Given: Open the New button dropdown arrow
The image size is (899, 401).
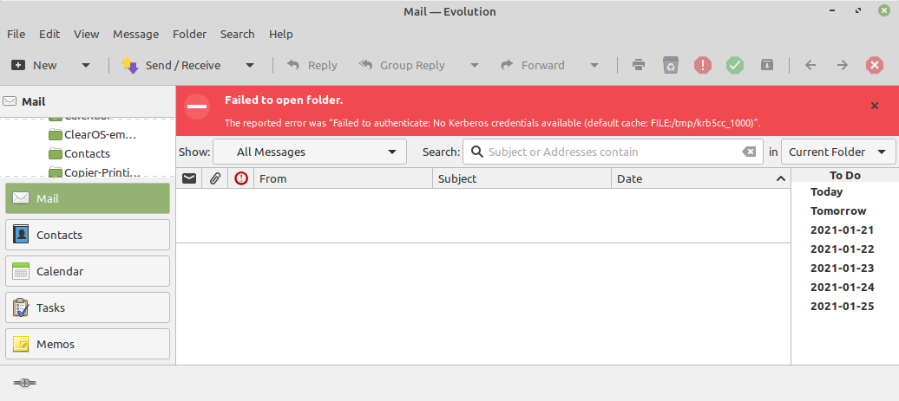Looking at the screenshot, I should point(85,65).
